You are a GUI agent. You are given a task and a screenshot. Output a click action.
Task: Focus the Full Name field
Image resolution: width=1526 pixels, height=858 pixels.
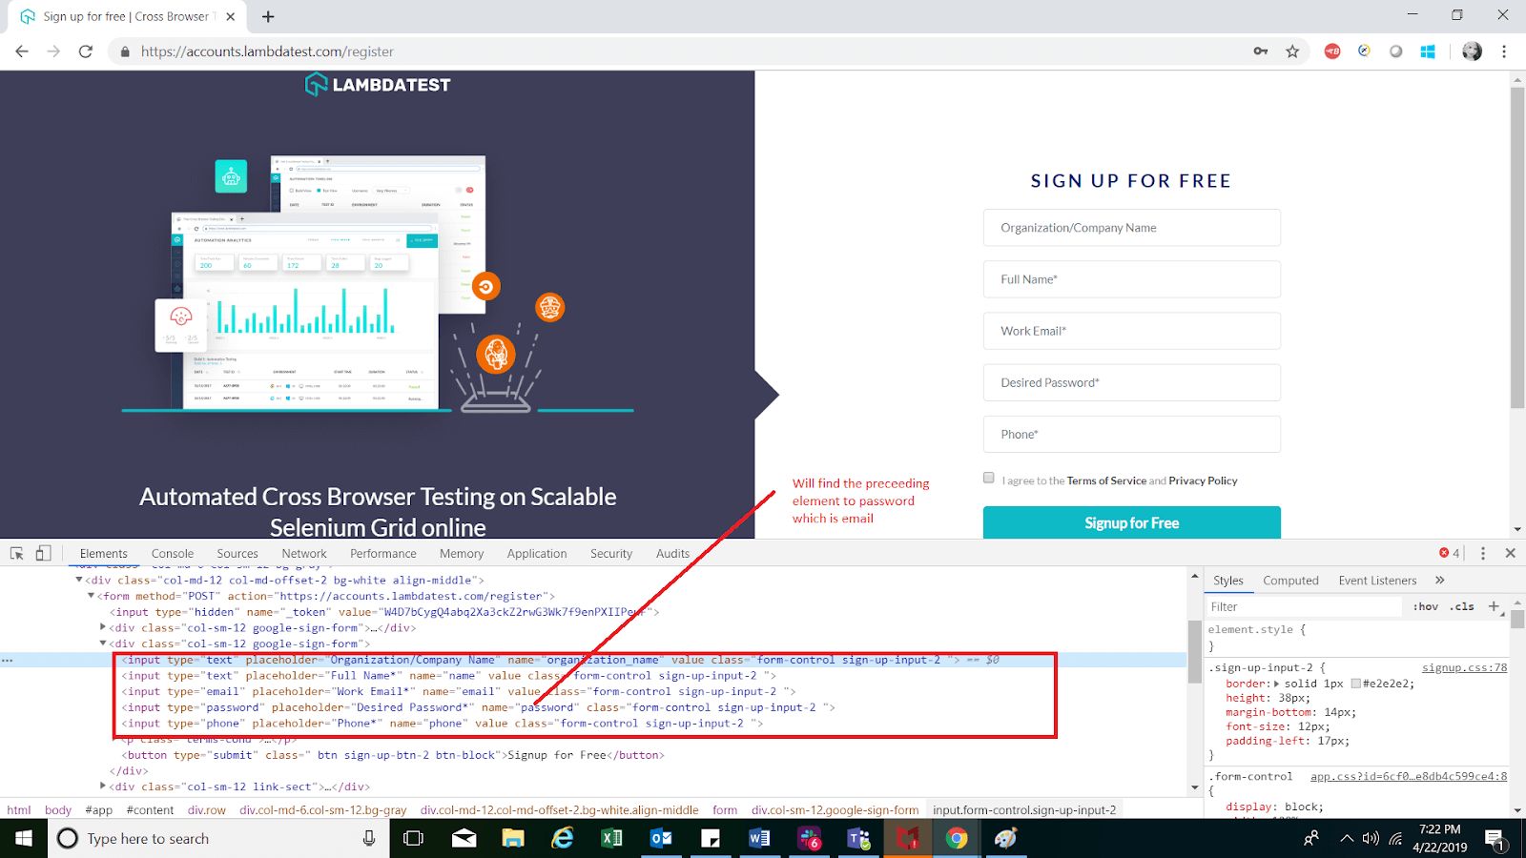[1132, 279]
